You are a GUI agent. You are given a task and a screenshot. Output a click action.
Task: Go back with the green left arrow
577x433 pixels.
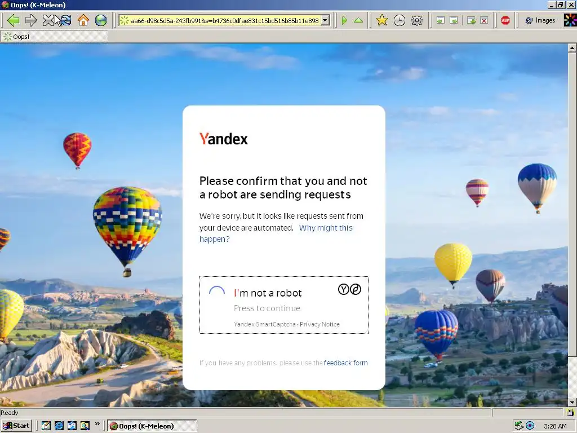[14, 20]
